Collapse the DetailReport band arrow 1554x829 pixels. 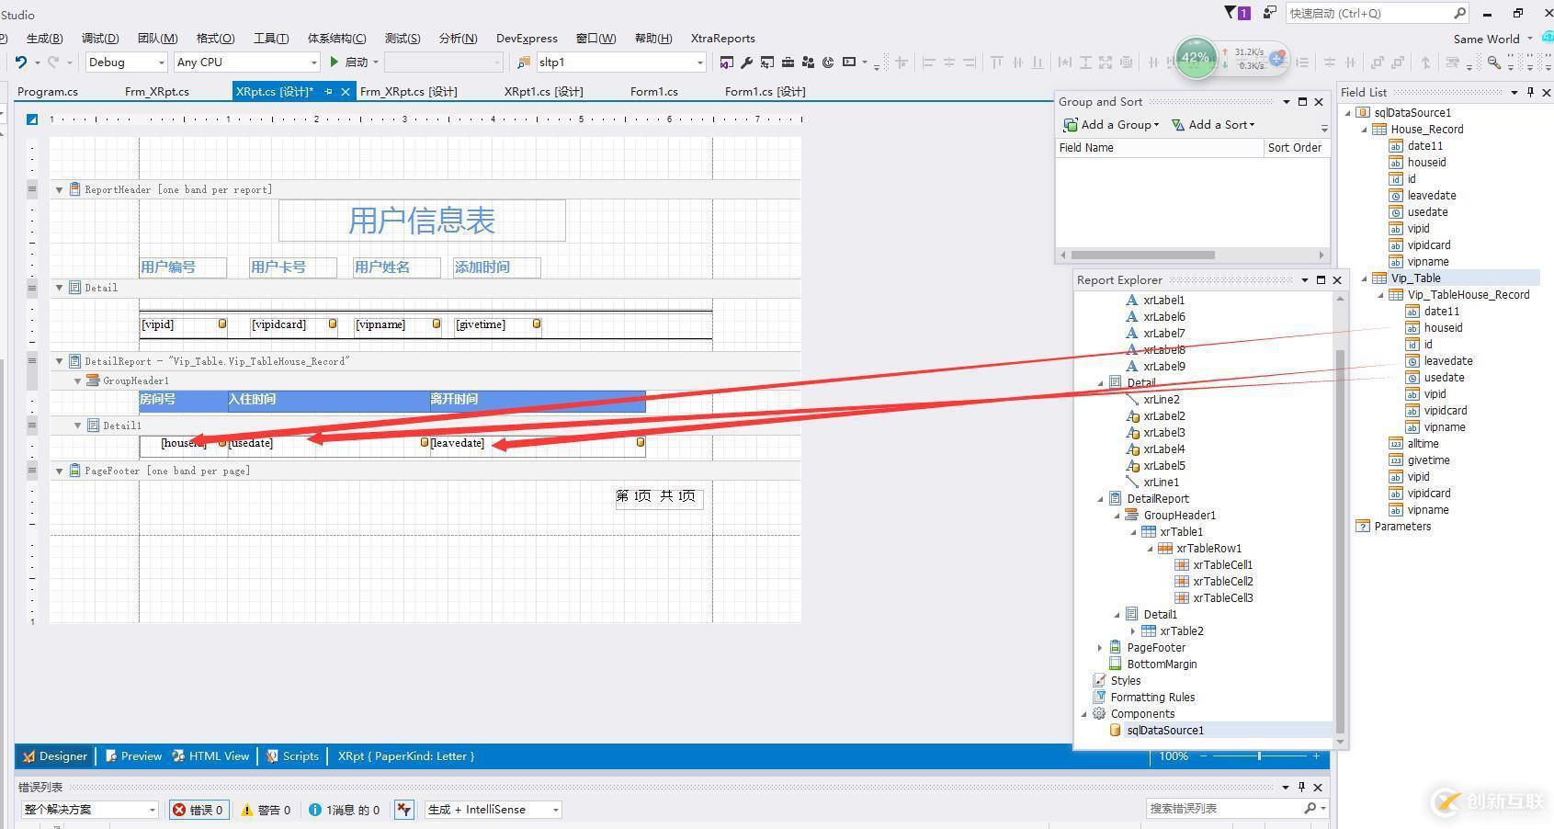pos(60,361)
